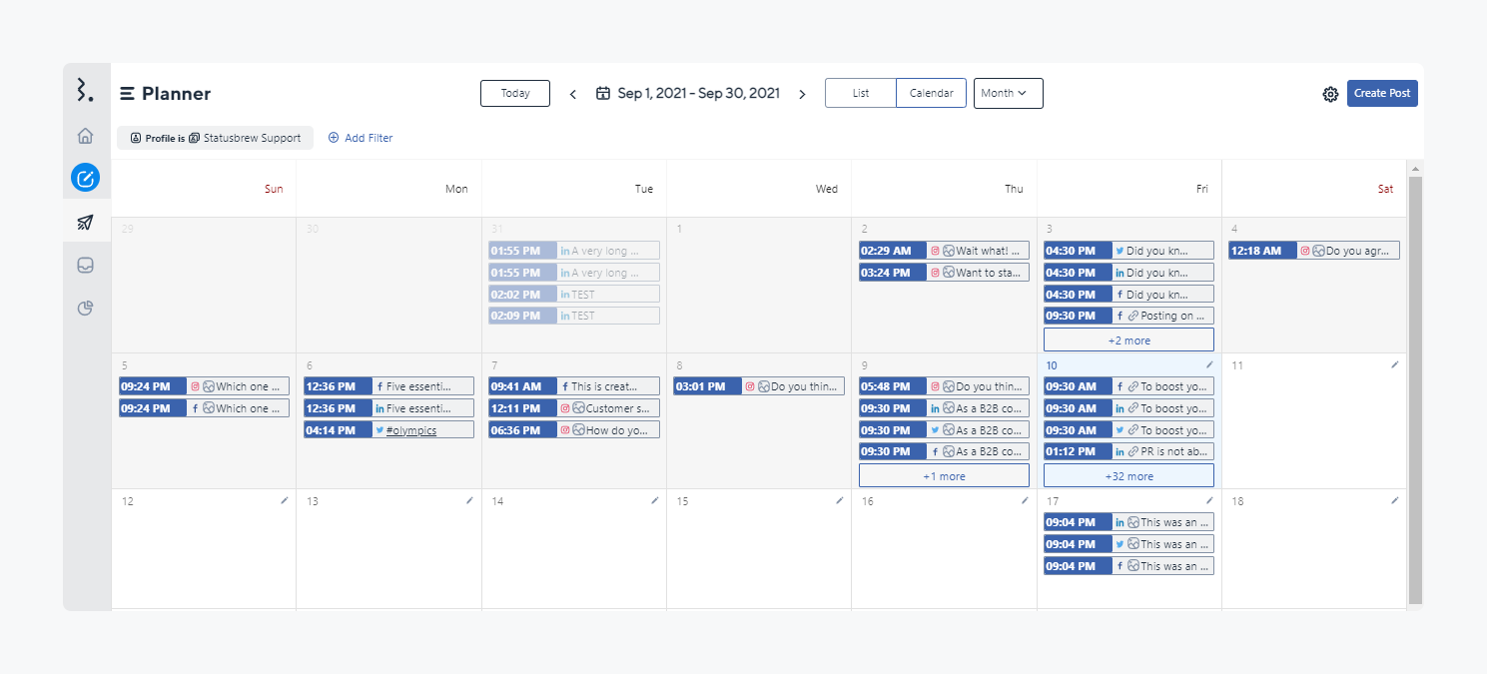Go to next month with right chevron
The width and height of the screenshot is (1487, 674).
pos(802,94)
